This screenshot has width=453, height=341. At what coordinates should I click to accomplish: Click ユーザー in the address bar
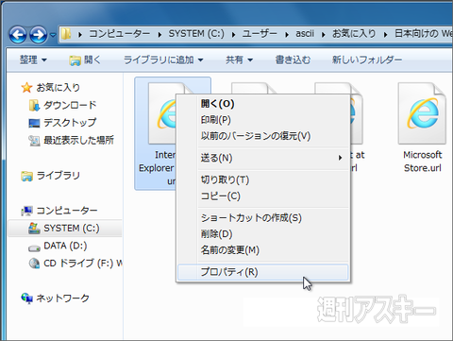(260, 33)
